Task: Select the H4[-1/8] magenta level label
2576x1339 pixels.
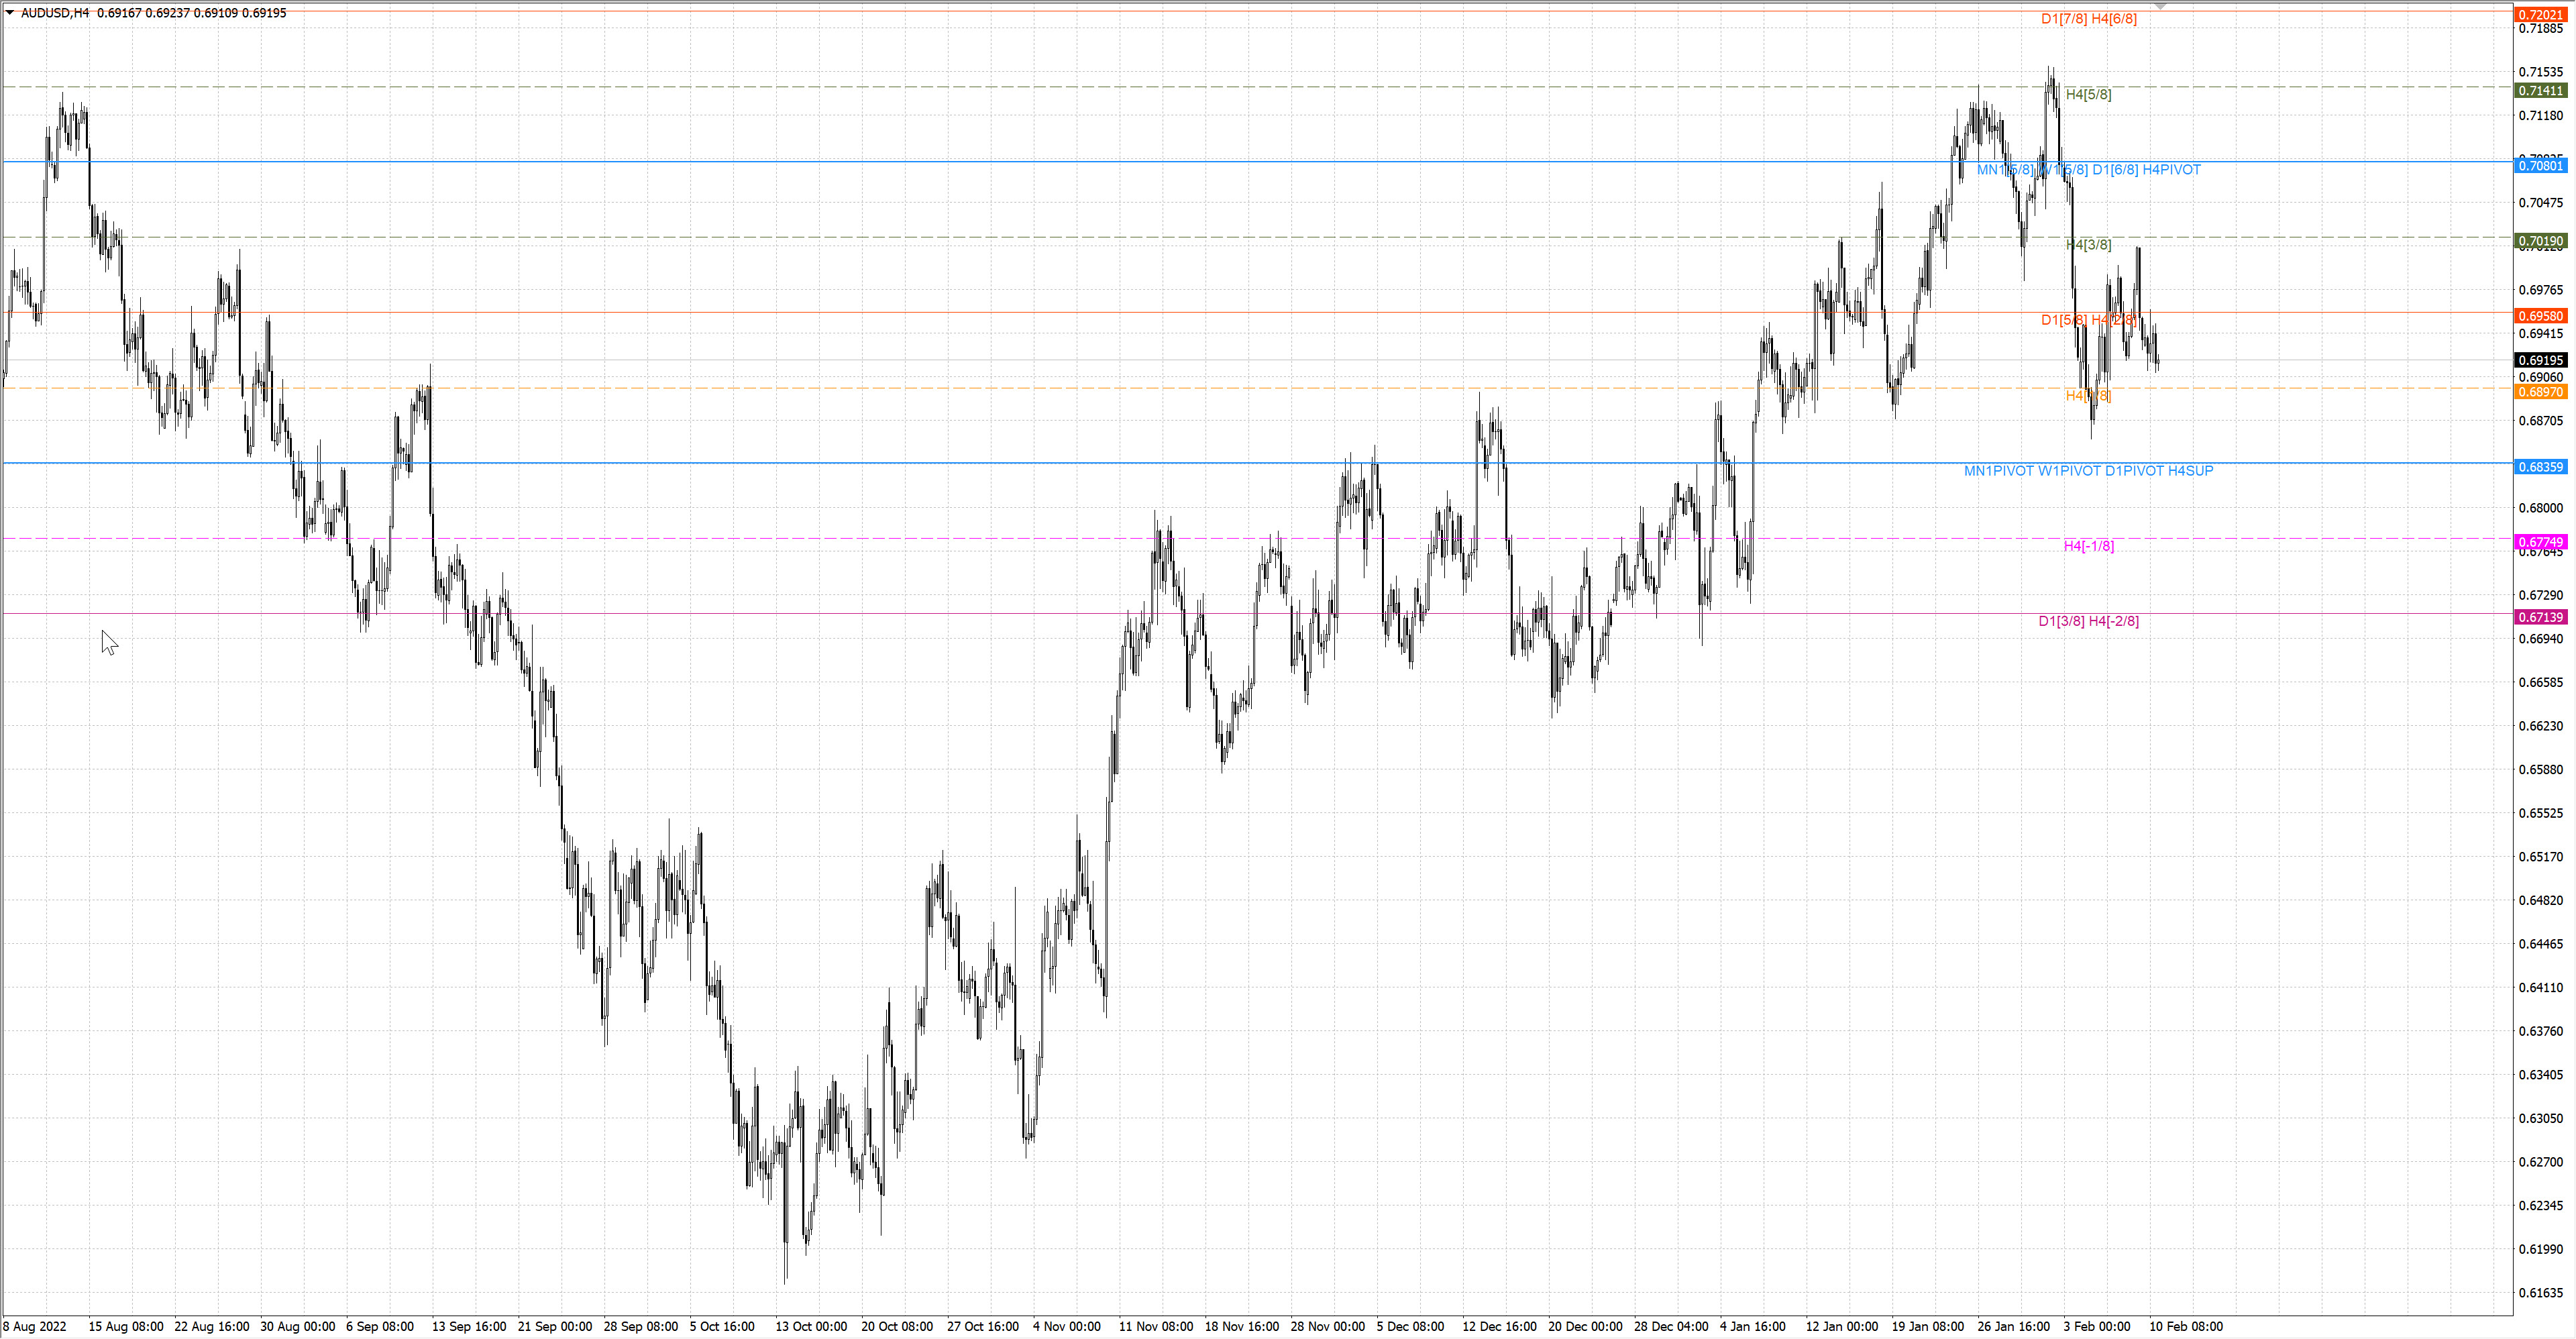Action: click(x=2088, y=546)
